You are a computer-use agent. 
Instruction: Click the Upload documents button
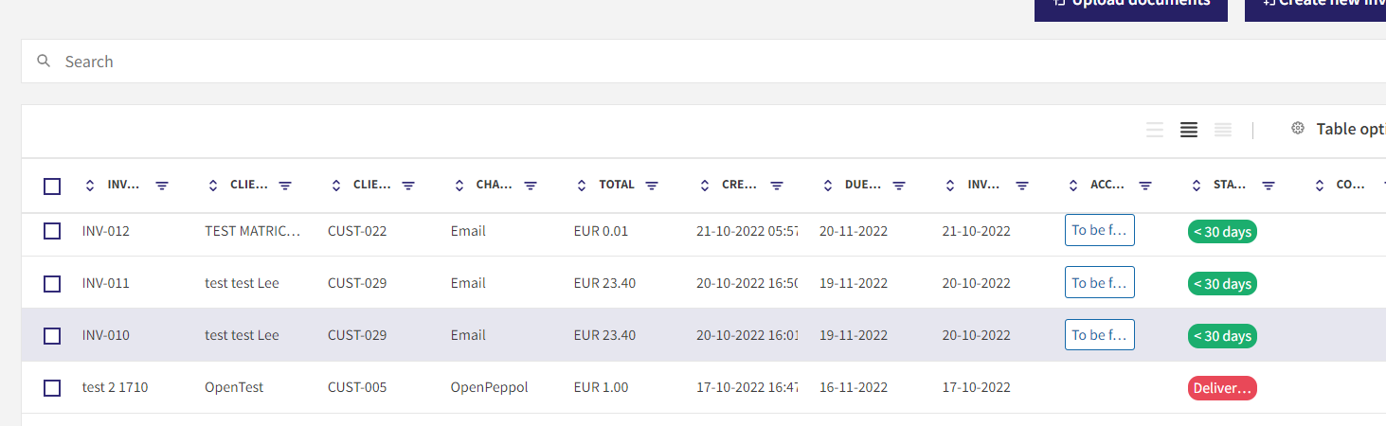(1131, 6)
